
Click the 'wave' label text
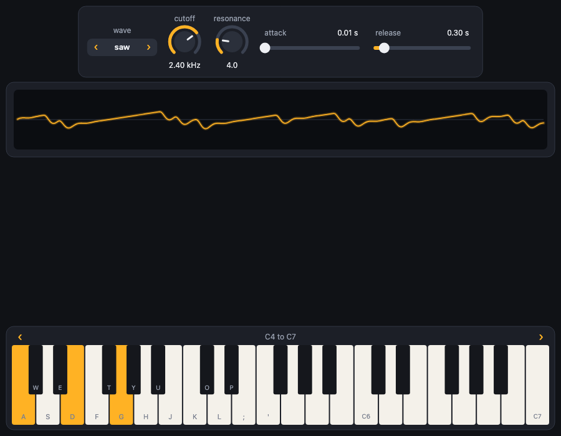pos(122,31)
